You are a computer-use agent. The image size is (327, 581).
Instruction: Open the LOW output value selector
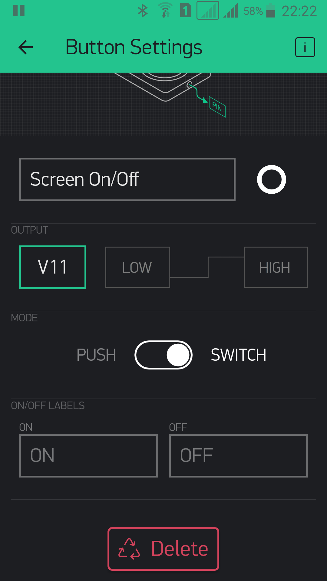(137, 267)
